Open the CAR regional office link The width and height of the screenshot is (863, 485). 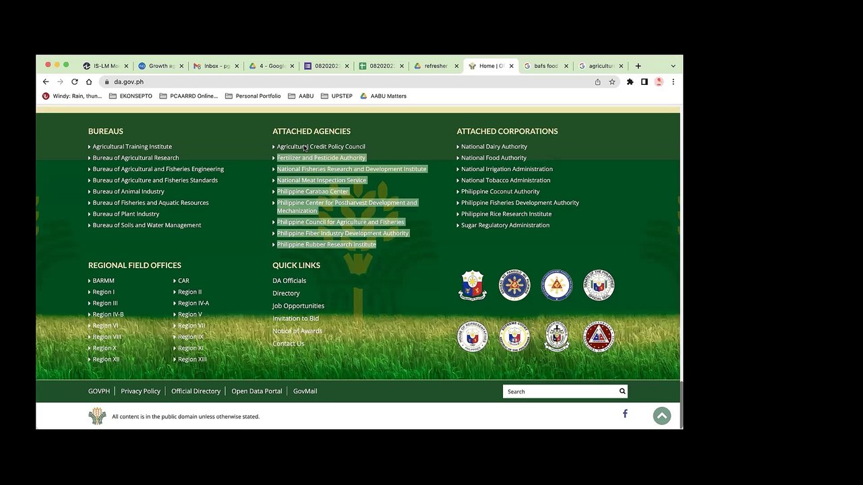coord(183,280)
